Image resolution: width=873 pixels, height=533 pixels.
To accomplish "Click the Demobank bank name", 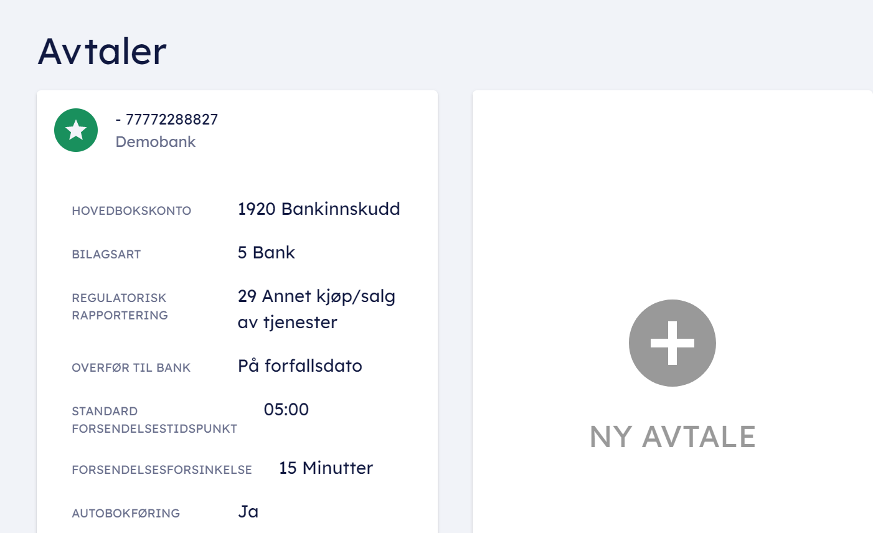I will tap(156, 142).
